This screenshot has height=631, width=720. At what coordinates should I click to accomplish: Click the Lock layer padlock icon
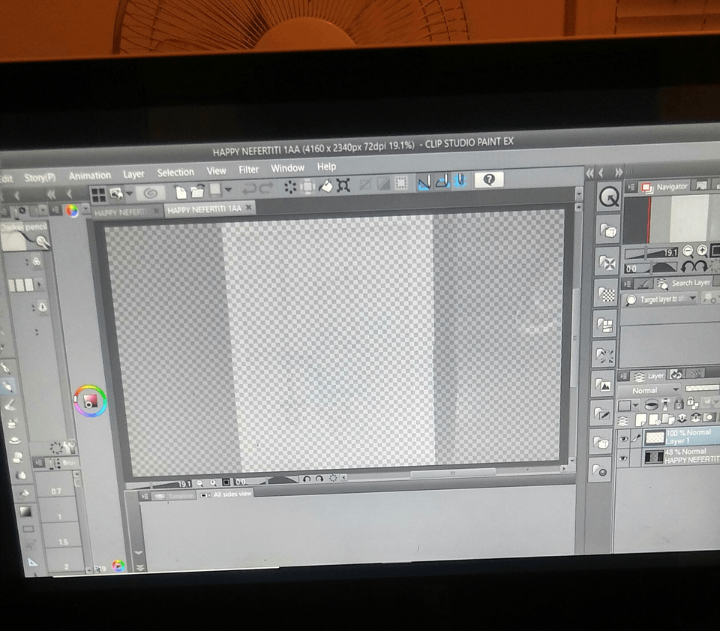tap(678, 404)
